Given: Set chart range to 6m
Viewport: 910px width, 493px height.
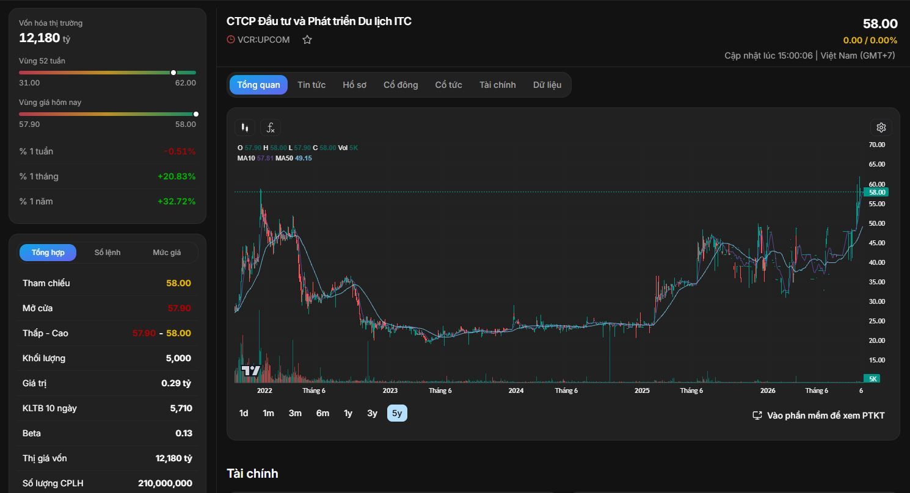Looking at the screenshot, I should (x=322, y=413).
